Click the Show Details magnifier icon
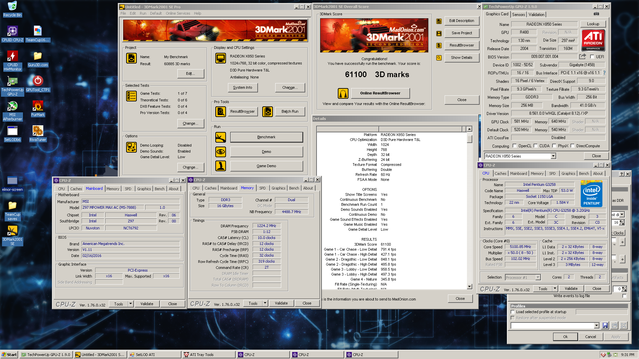Image resolution: width=639 pixels, height=359 pixels. coord(439,58)
